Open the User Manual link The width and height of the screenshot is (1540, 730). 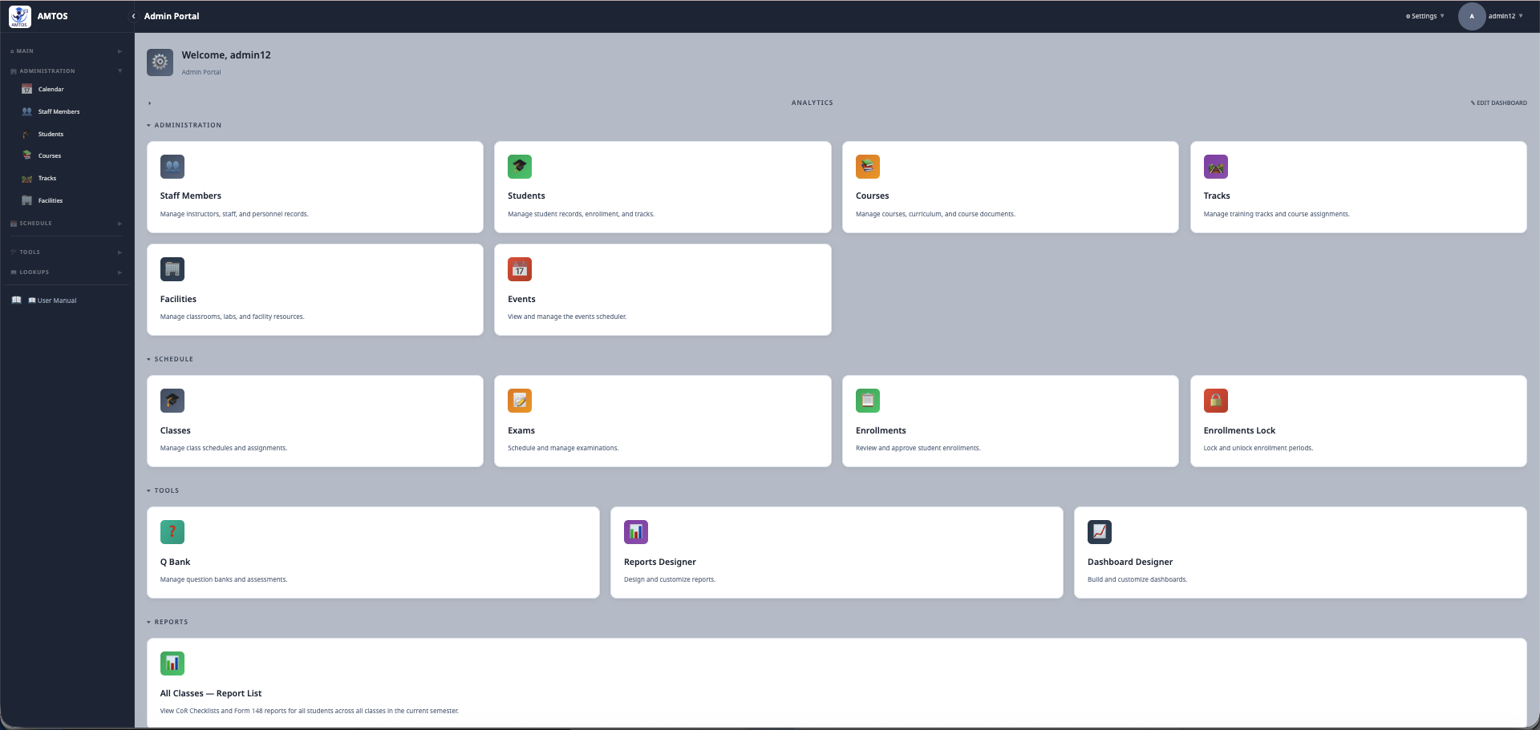53,300
